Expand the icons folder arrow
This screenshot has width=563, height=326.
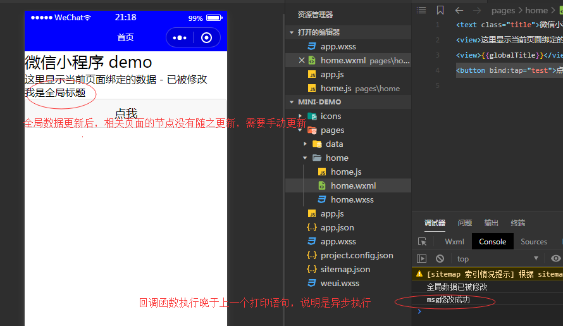pyautogui.click(x=300, y=116)
